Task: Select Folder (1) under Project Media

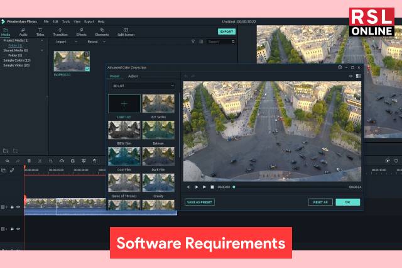Action: point(15,45)
